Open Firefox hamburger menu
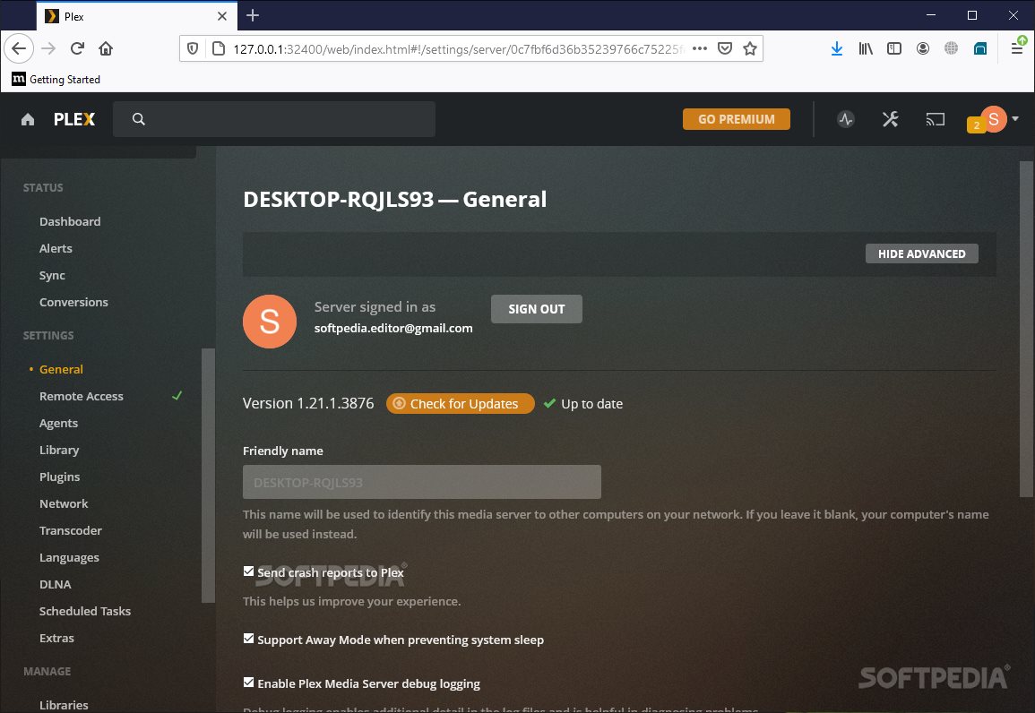Image resolution: width=1035 pixels, height=713 pixels. (x=1017, y=48)
